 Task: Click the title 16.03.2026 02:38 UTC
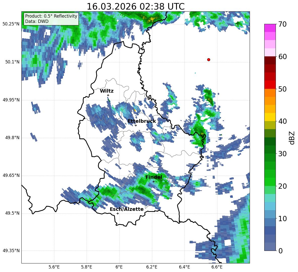tap(136, 7)
